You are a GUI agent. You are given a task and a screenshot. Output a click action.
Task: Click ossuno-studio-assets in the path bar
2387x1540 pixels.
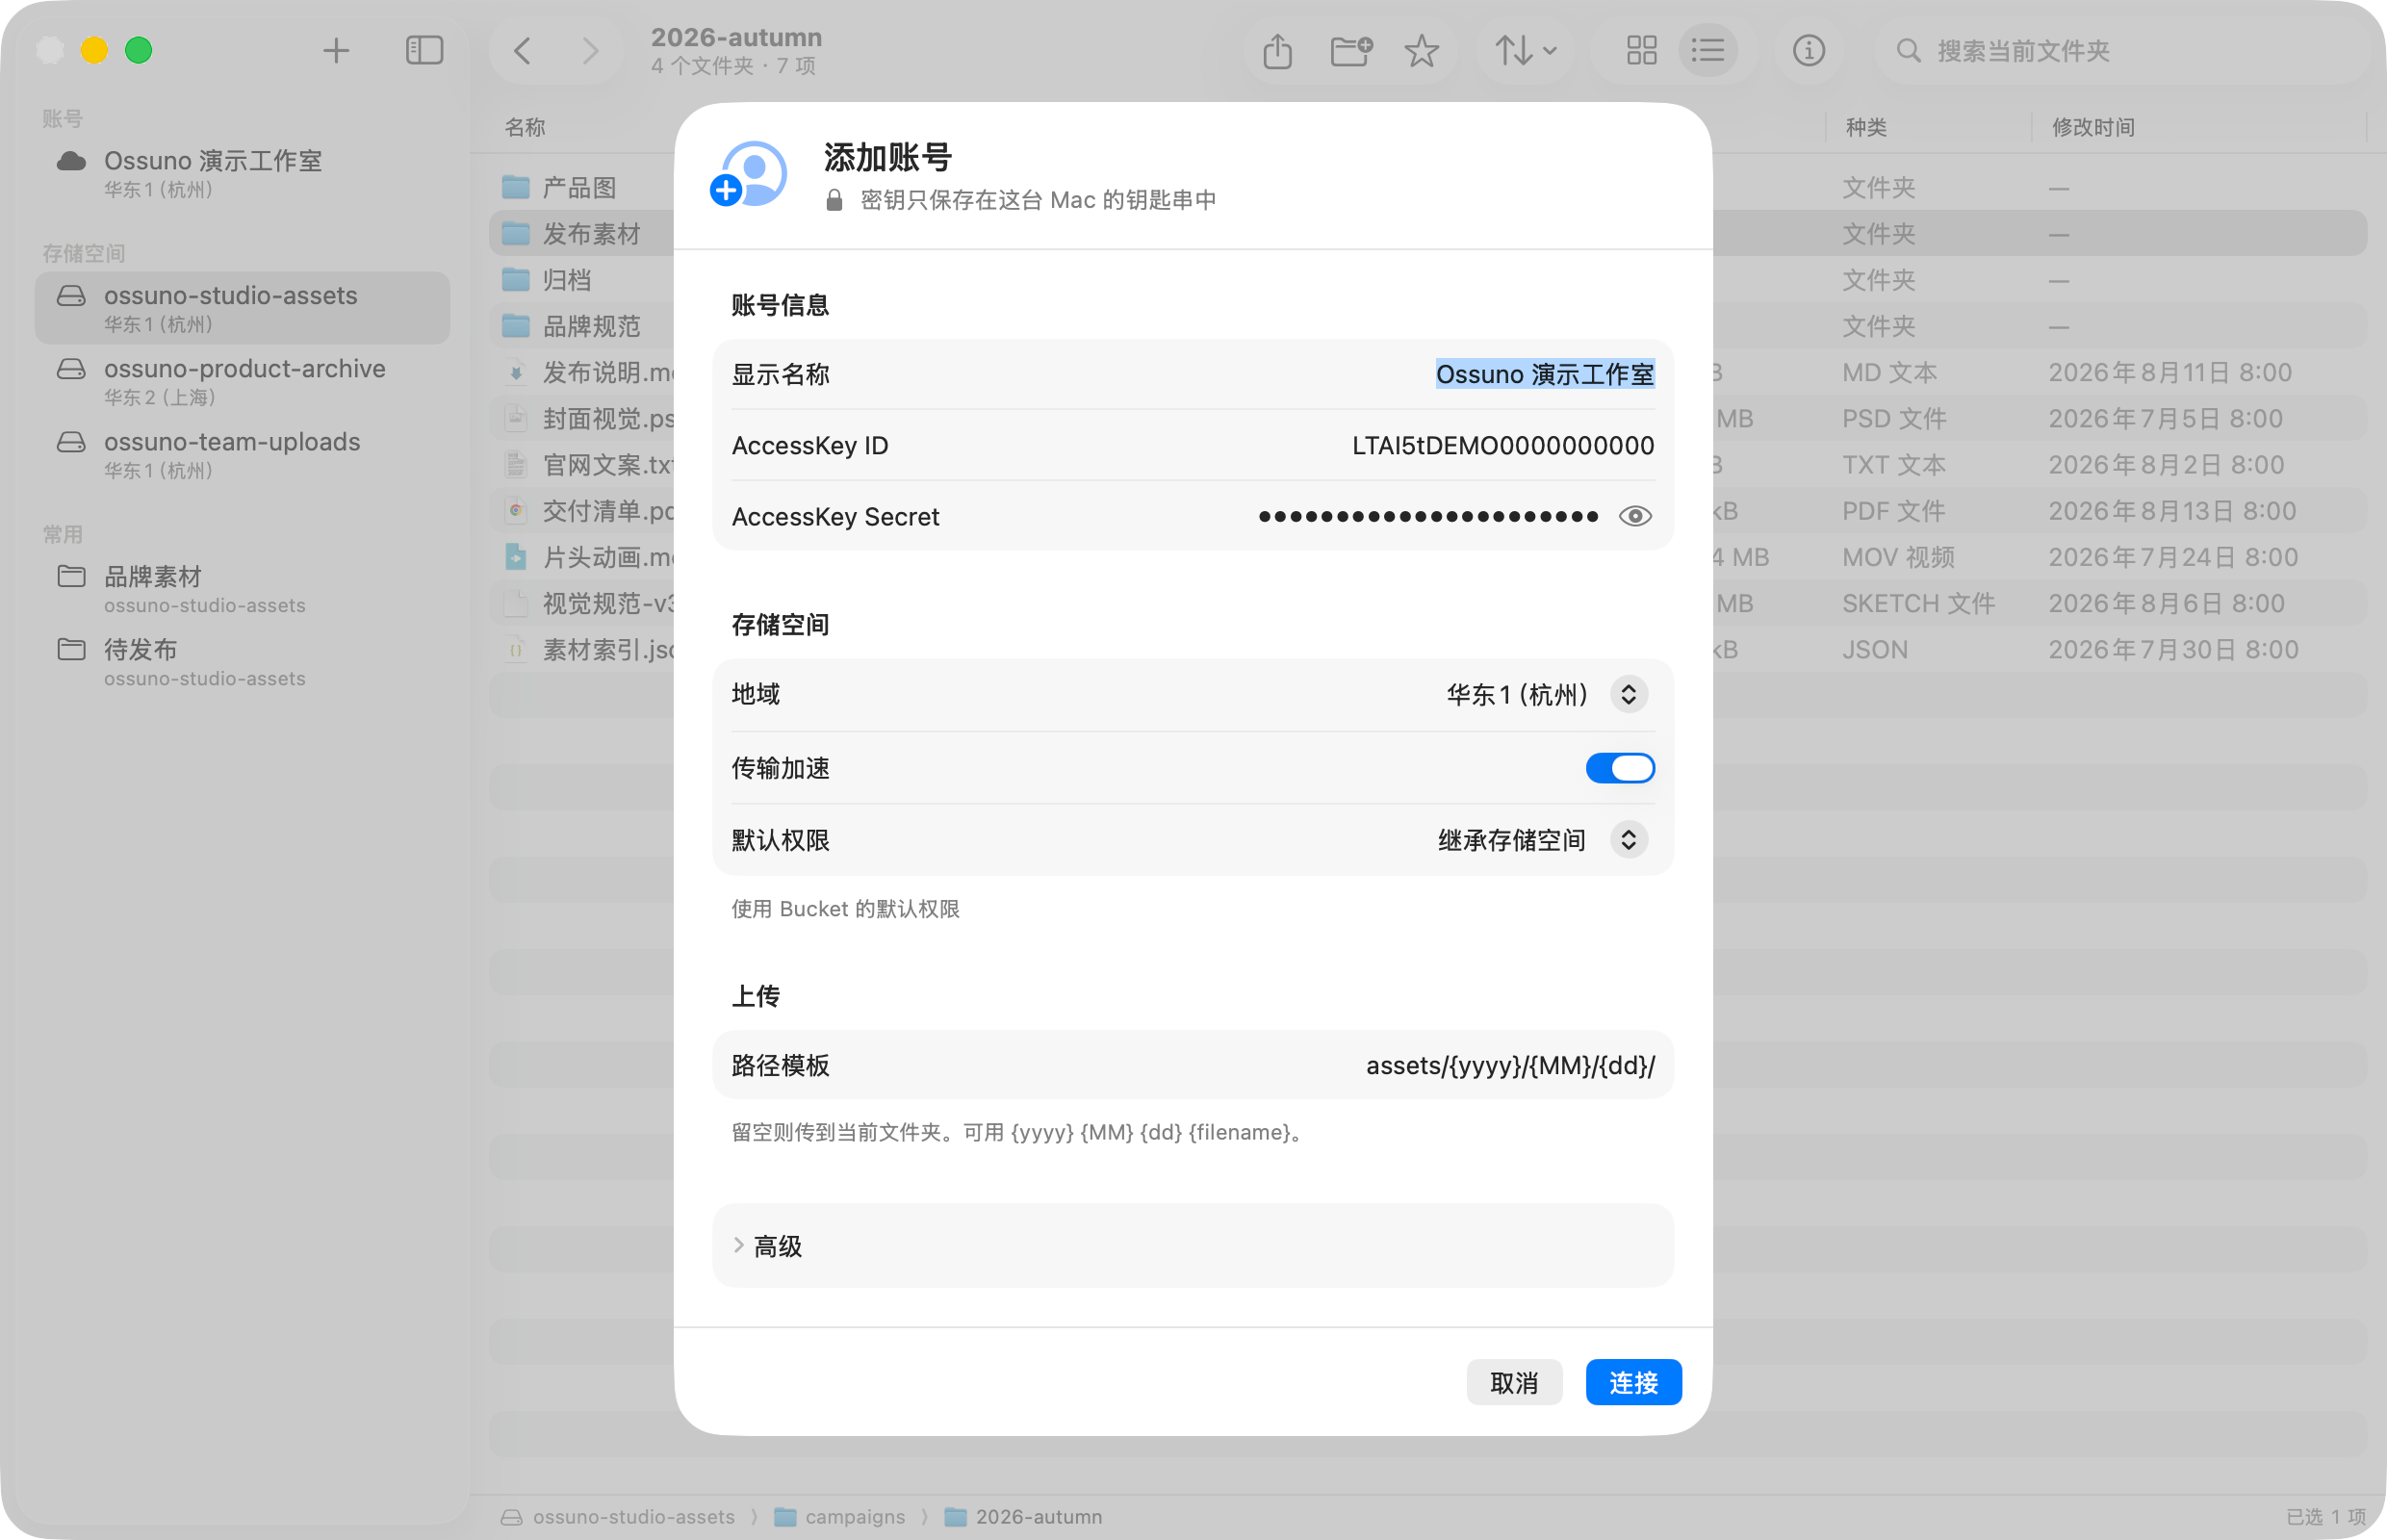[618, 1516]
